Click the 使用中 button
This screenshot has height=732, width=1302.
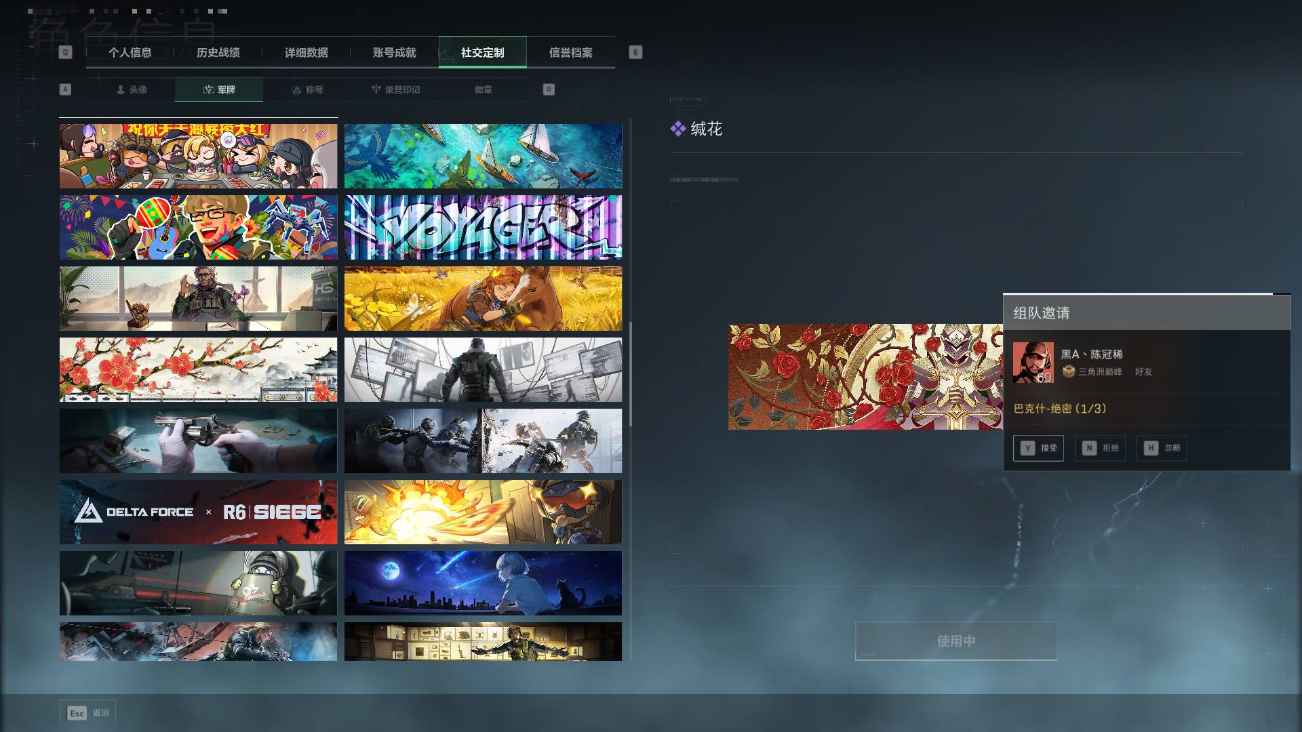955,640
